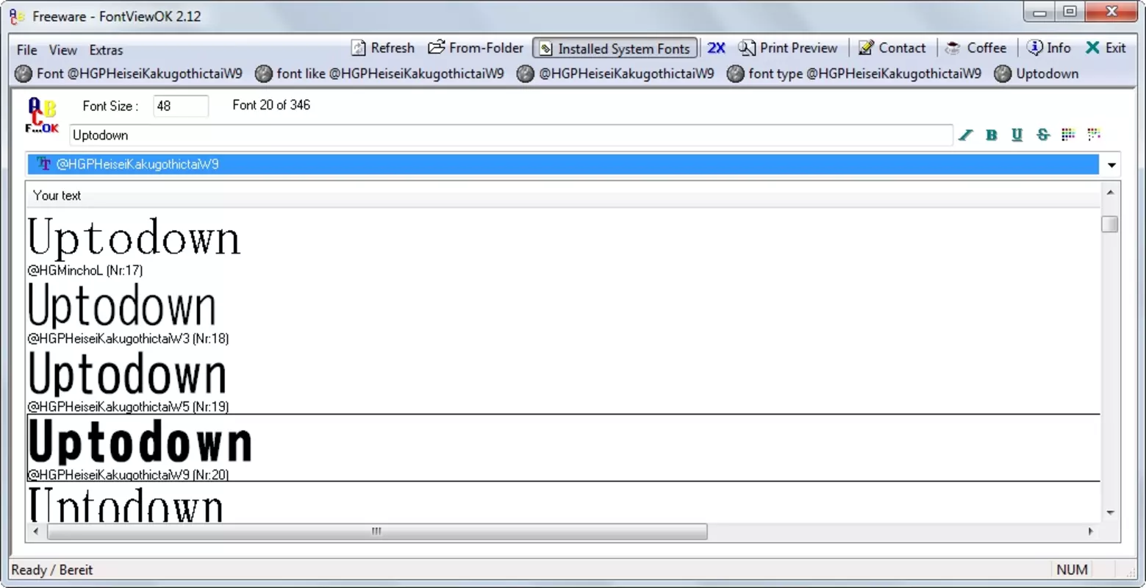The height and width of the screenshot is (588, 1146).
Task: Toggle Installed System Fonts button
Action: click(x=615, y=49)
